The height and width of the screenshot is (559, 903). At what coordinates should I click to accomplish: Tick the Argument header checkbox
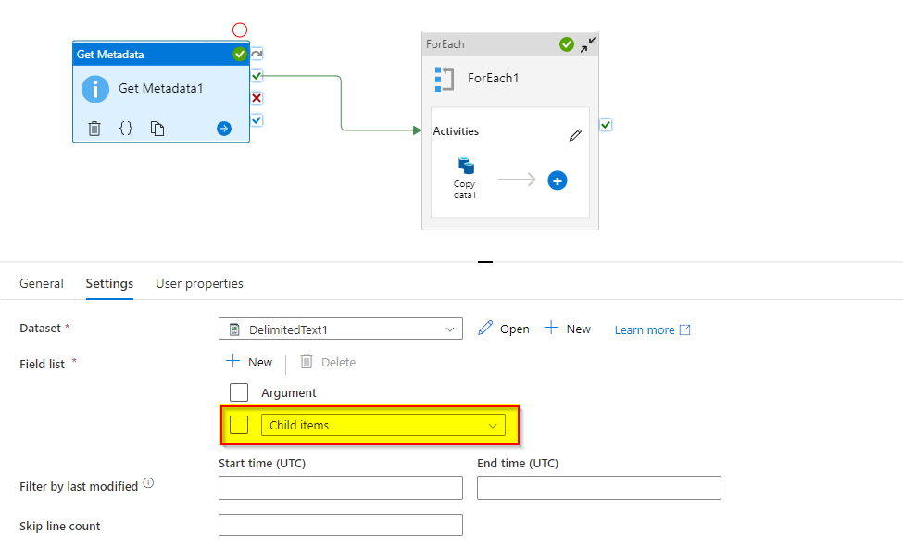[x=239, y=392]
